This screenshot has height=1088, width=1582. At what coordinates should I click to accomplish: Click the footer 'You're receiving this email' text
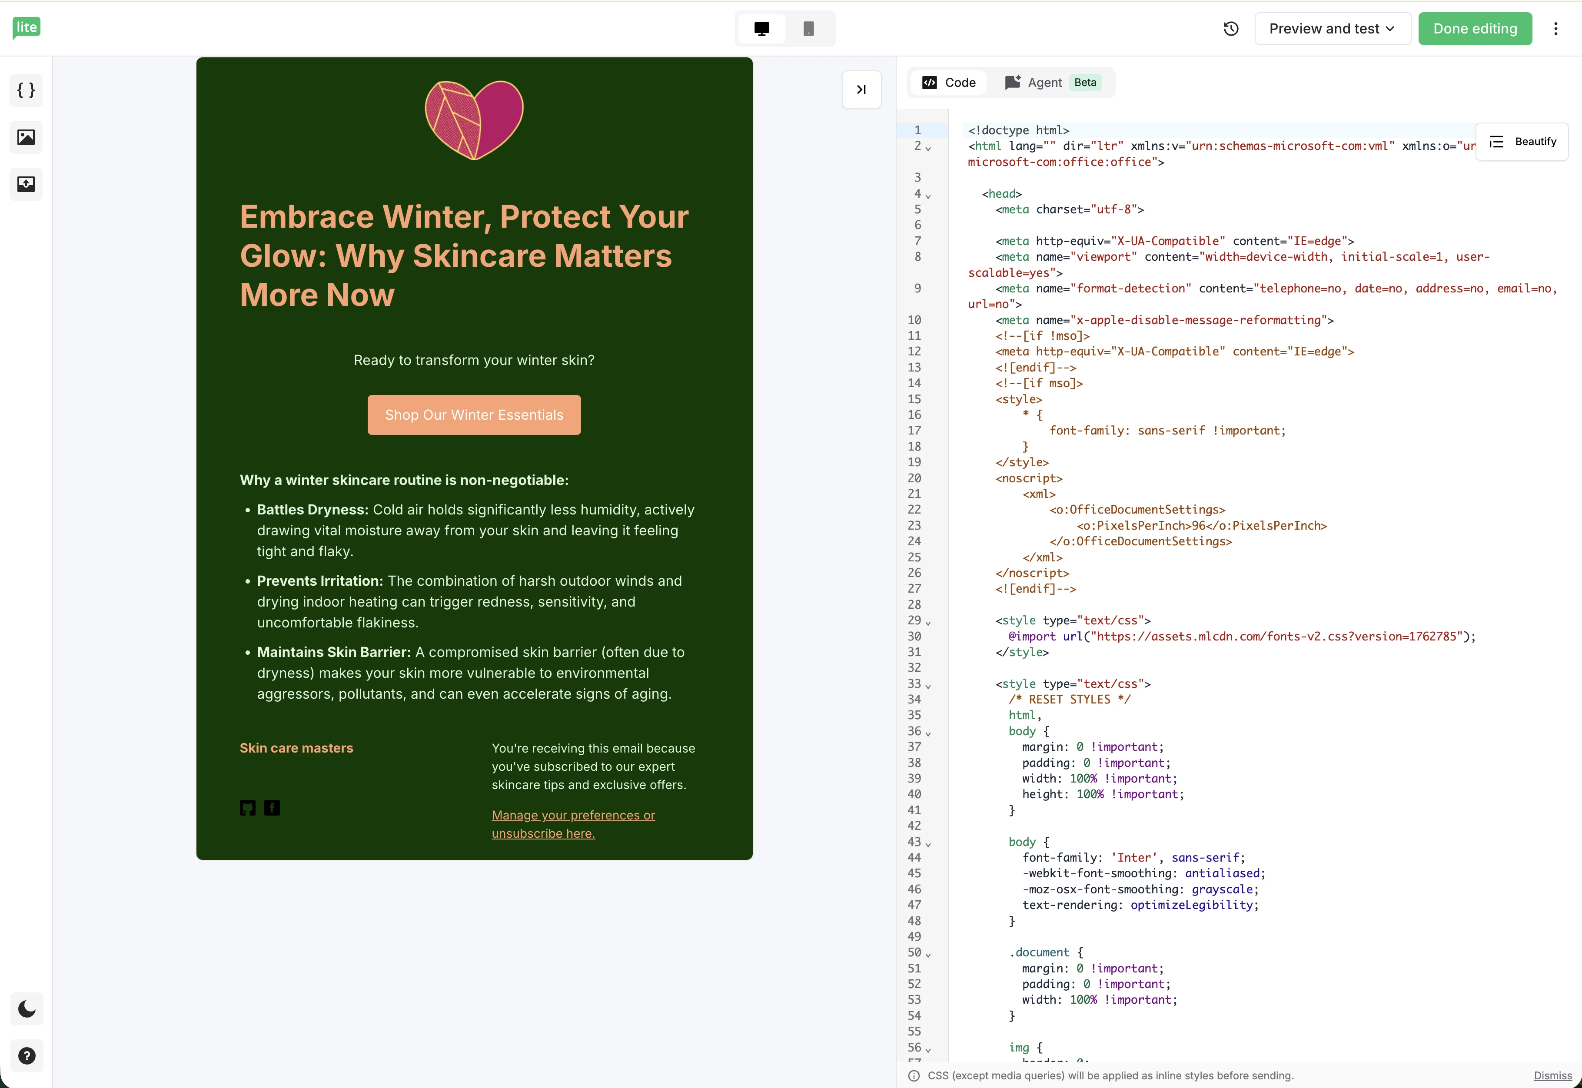[593, 766]
